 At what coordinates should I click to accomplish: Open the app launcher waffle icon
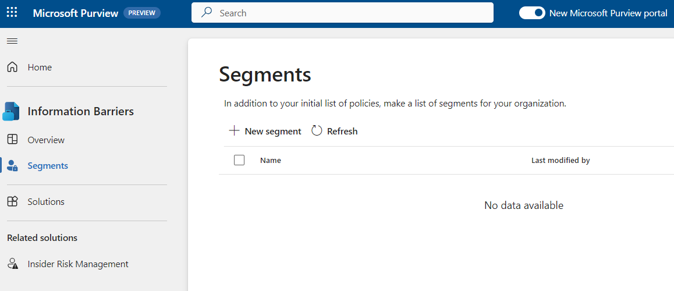[x=12, y=13]
